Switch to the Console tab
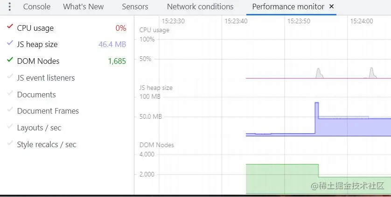This screenshot has width=391, height=197. tap(37, 7)
